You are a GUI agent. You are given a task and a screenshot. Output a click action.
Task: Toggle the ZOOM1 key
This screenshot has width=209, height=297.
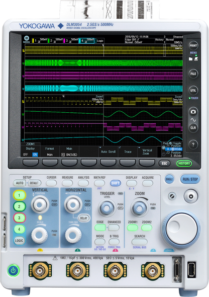point(133,228)
